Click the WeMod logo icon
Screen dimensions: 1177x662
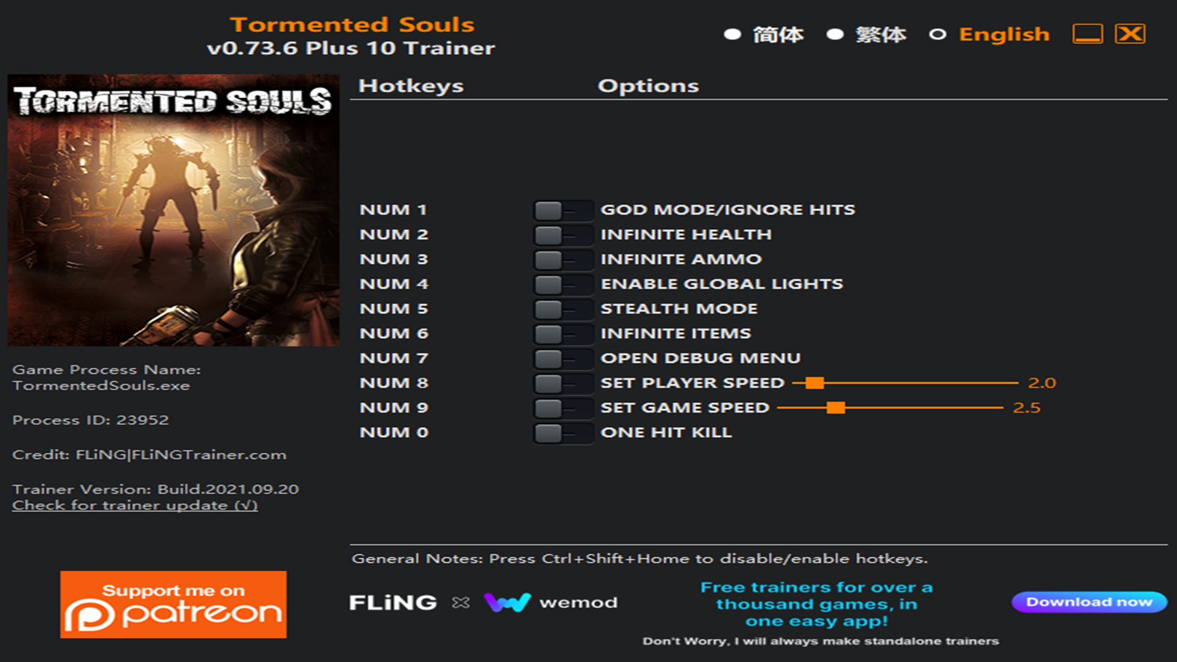(x=507, y=603)
